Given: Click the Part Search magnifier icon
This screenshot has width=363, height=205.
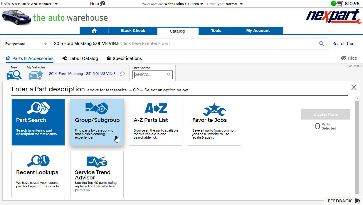Looking at the screenshot, I should (x=169, y=75).
